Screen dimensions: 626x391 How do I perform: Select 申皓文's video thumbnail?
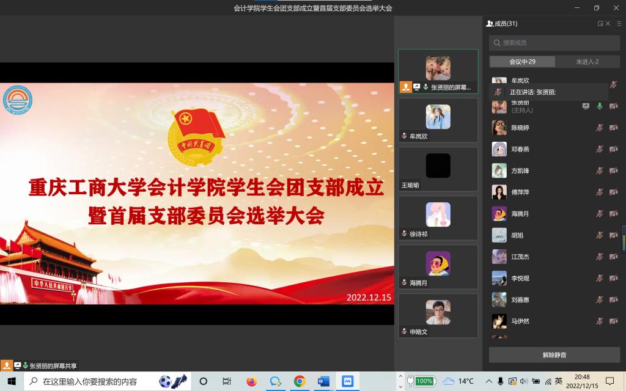(x=438, y=315)
